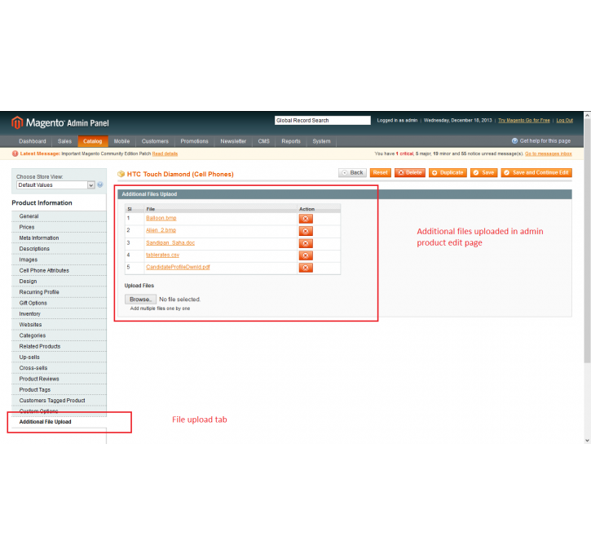591x555 pixels.
Task: Open the CMS menu
Action: point(264,141)
